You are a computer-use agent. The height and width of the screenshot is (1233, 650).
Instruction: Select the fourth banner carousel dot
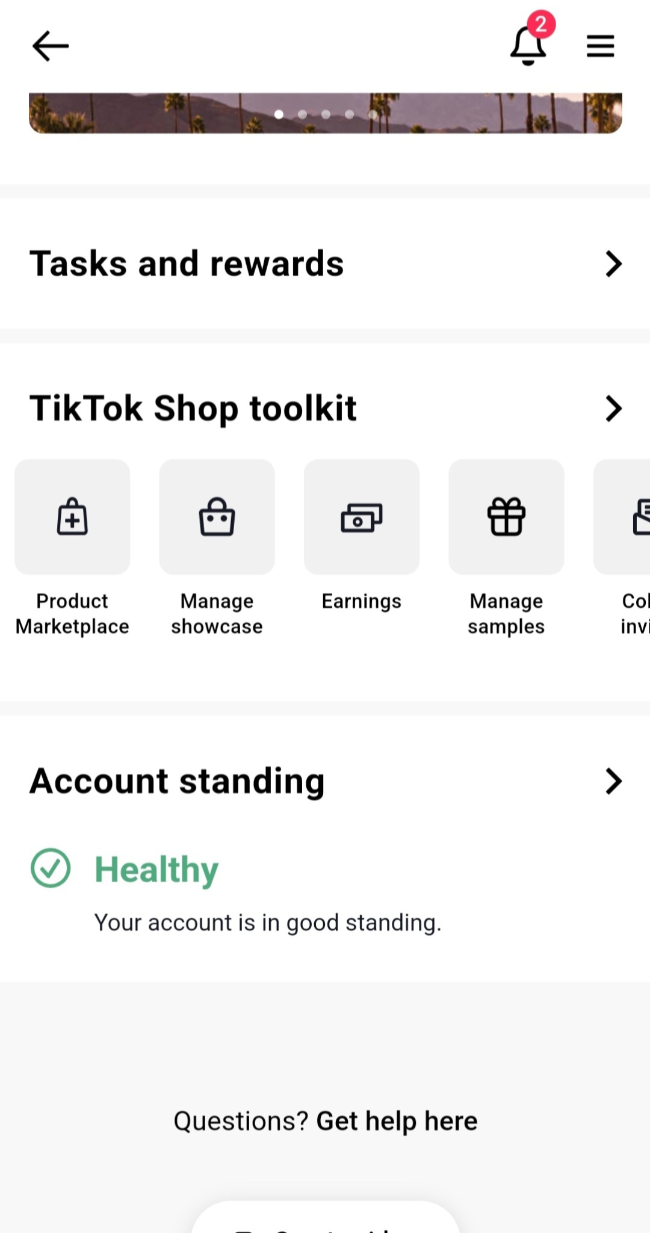(x=349, y=114)
